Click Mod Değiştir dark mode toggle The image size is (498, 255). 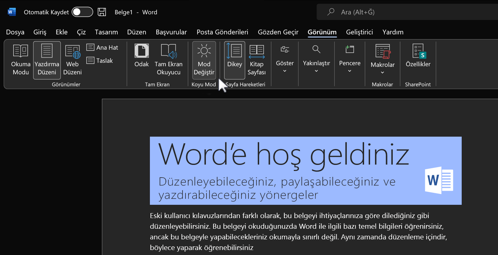pos(204,60)
